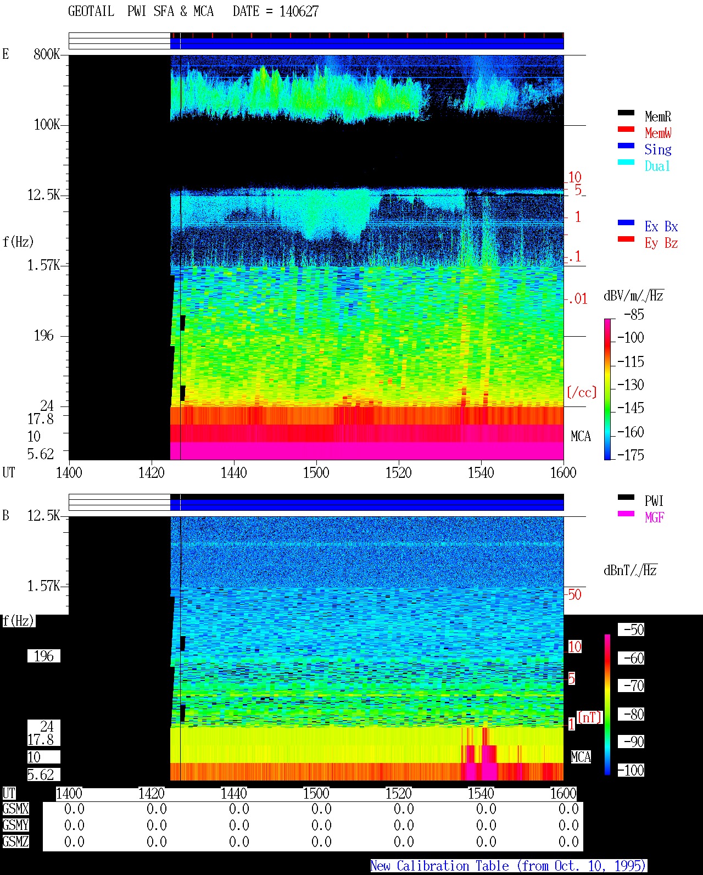Select the "f(Hz)" axis label of the E panel
The width and height of the screenshot is (703, 875).
click(x=18, y=242)
